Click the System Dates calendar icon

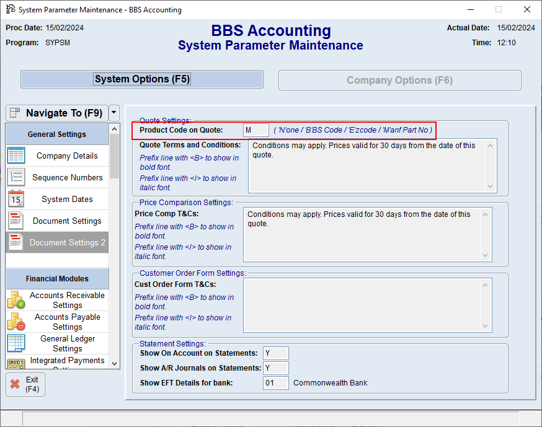tap(16, 199)
